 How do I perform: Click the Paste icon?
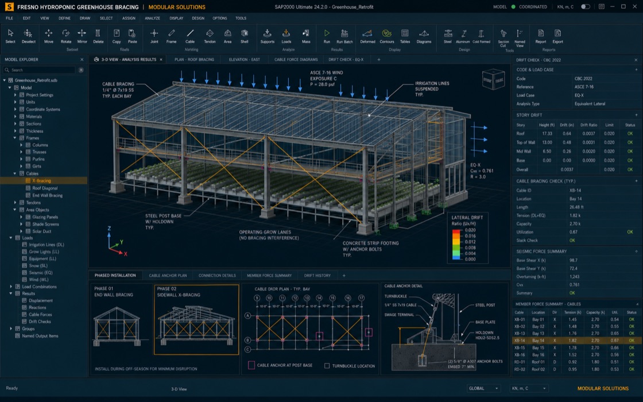coord(132,36)
